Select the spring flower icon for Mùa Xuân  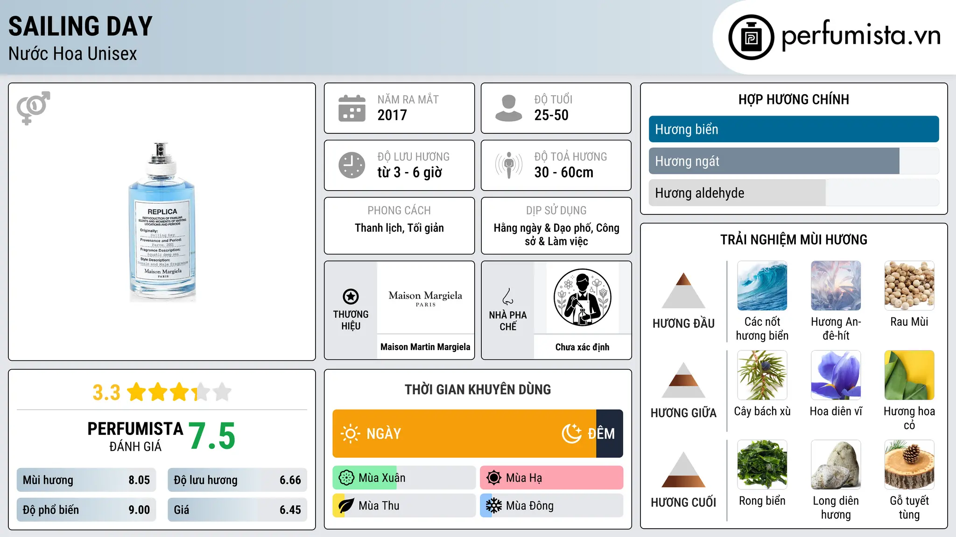[x=346, y=478]
